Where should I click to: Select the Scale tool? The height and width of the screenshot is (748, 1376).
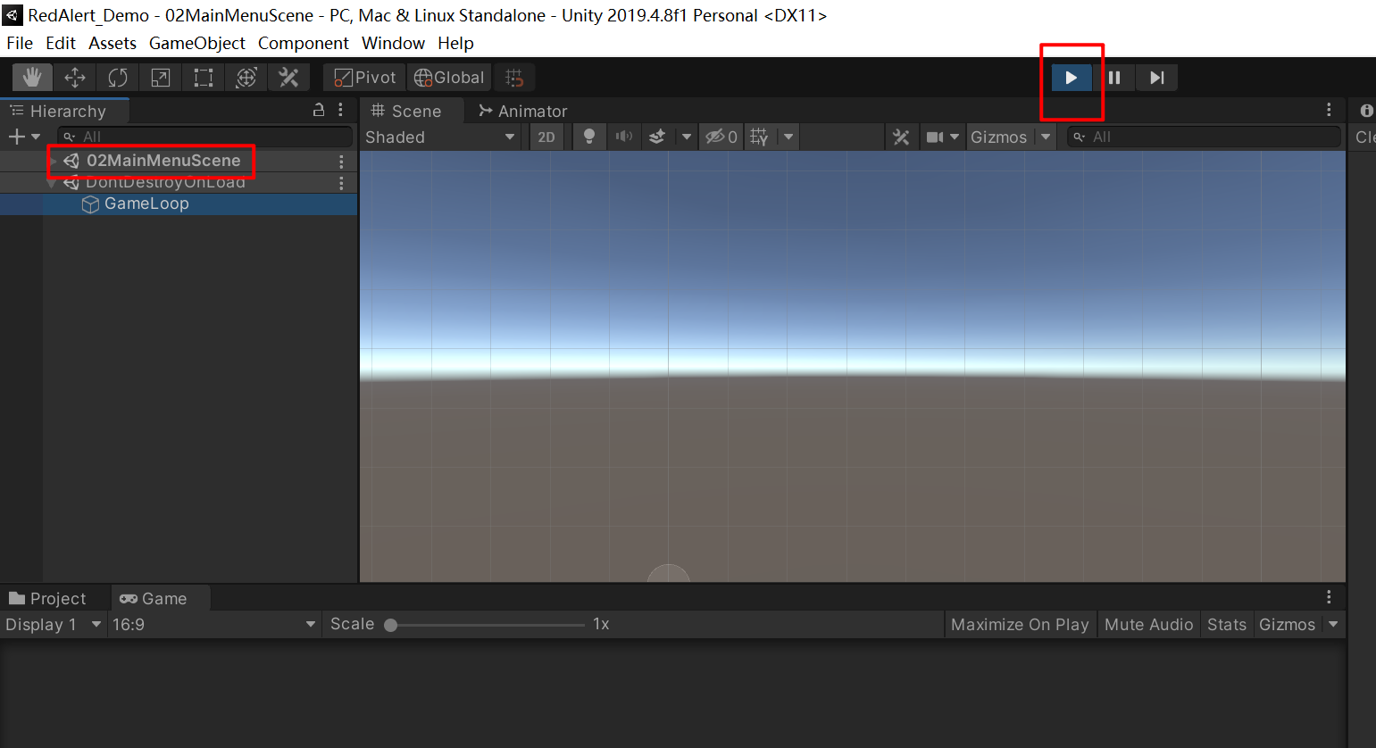pyautogui.click(x=161, y=78)
